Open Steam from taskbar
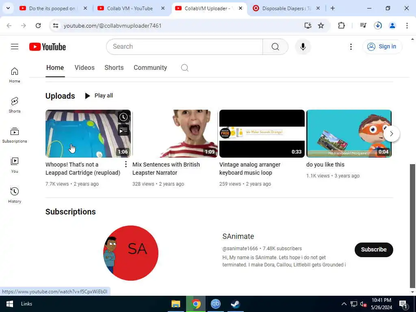This screenshot has height=312, width=416. point(235,304)
